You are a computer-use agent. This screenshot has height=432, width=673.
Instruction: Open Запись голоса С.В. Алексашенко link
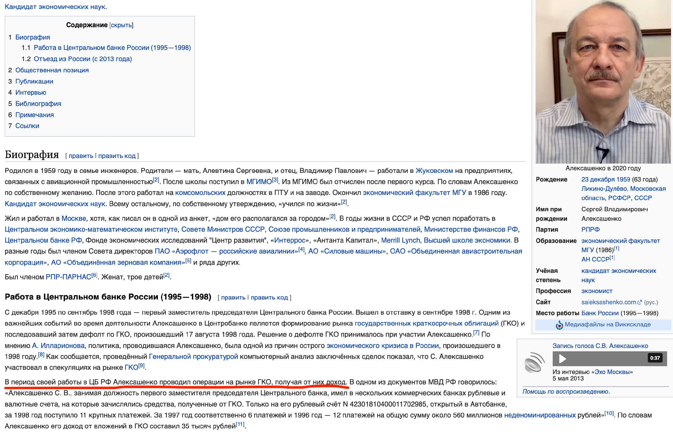coord(600,346)
